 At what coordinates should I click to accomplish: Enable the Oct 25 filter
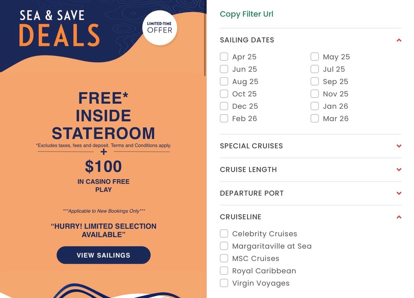[x=224, y=94]
